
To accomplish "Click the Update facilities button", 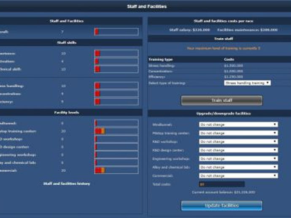I will click(x=222, y=206).
